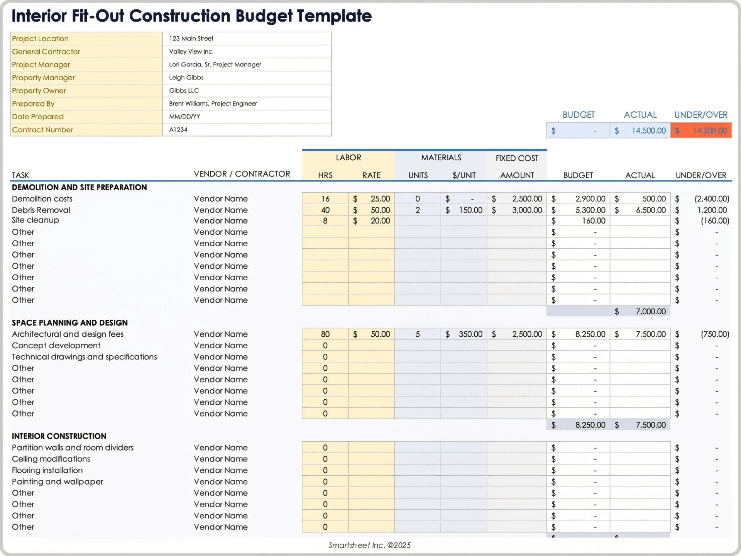Click the Smartsheet Inc. ©2025 footer text

pos(369,545)
